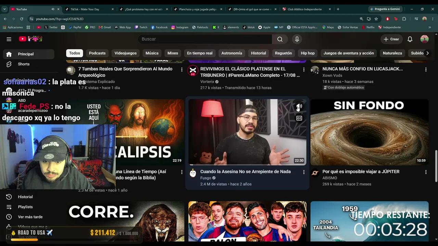
Task: Mute the YouTube tab audio
Action: point(53,9)
